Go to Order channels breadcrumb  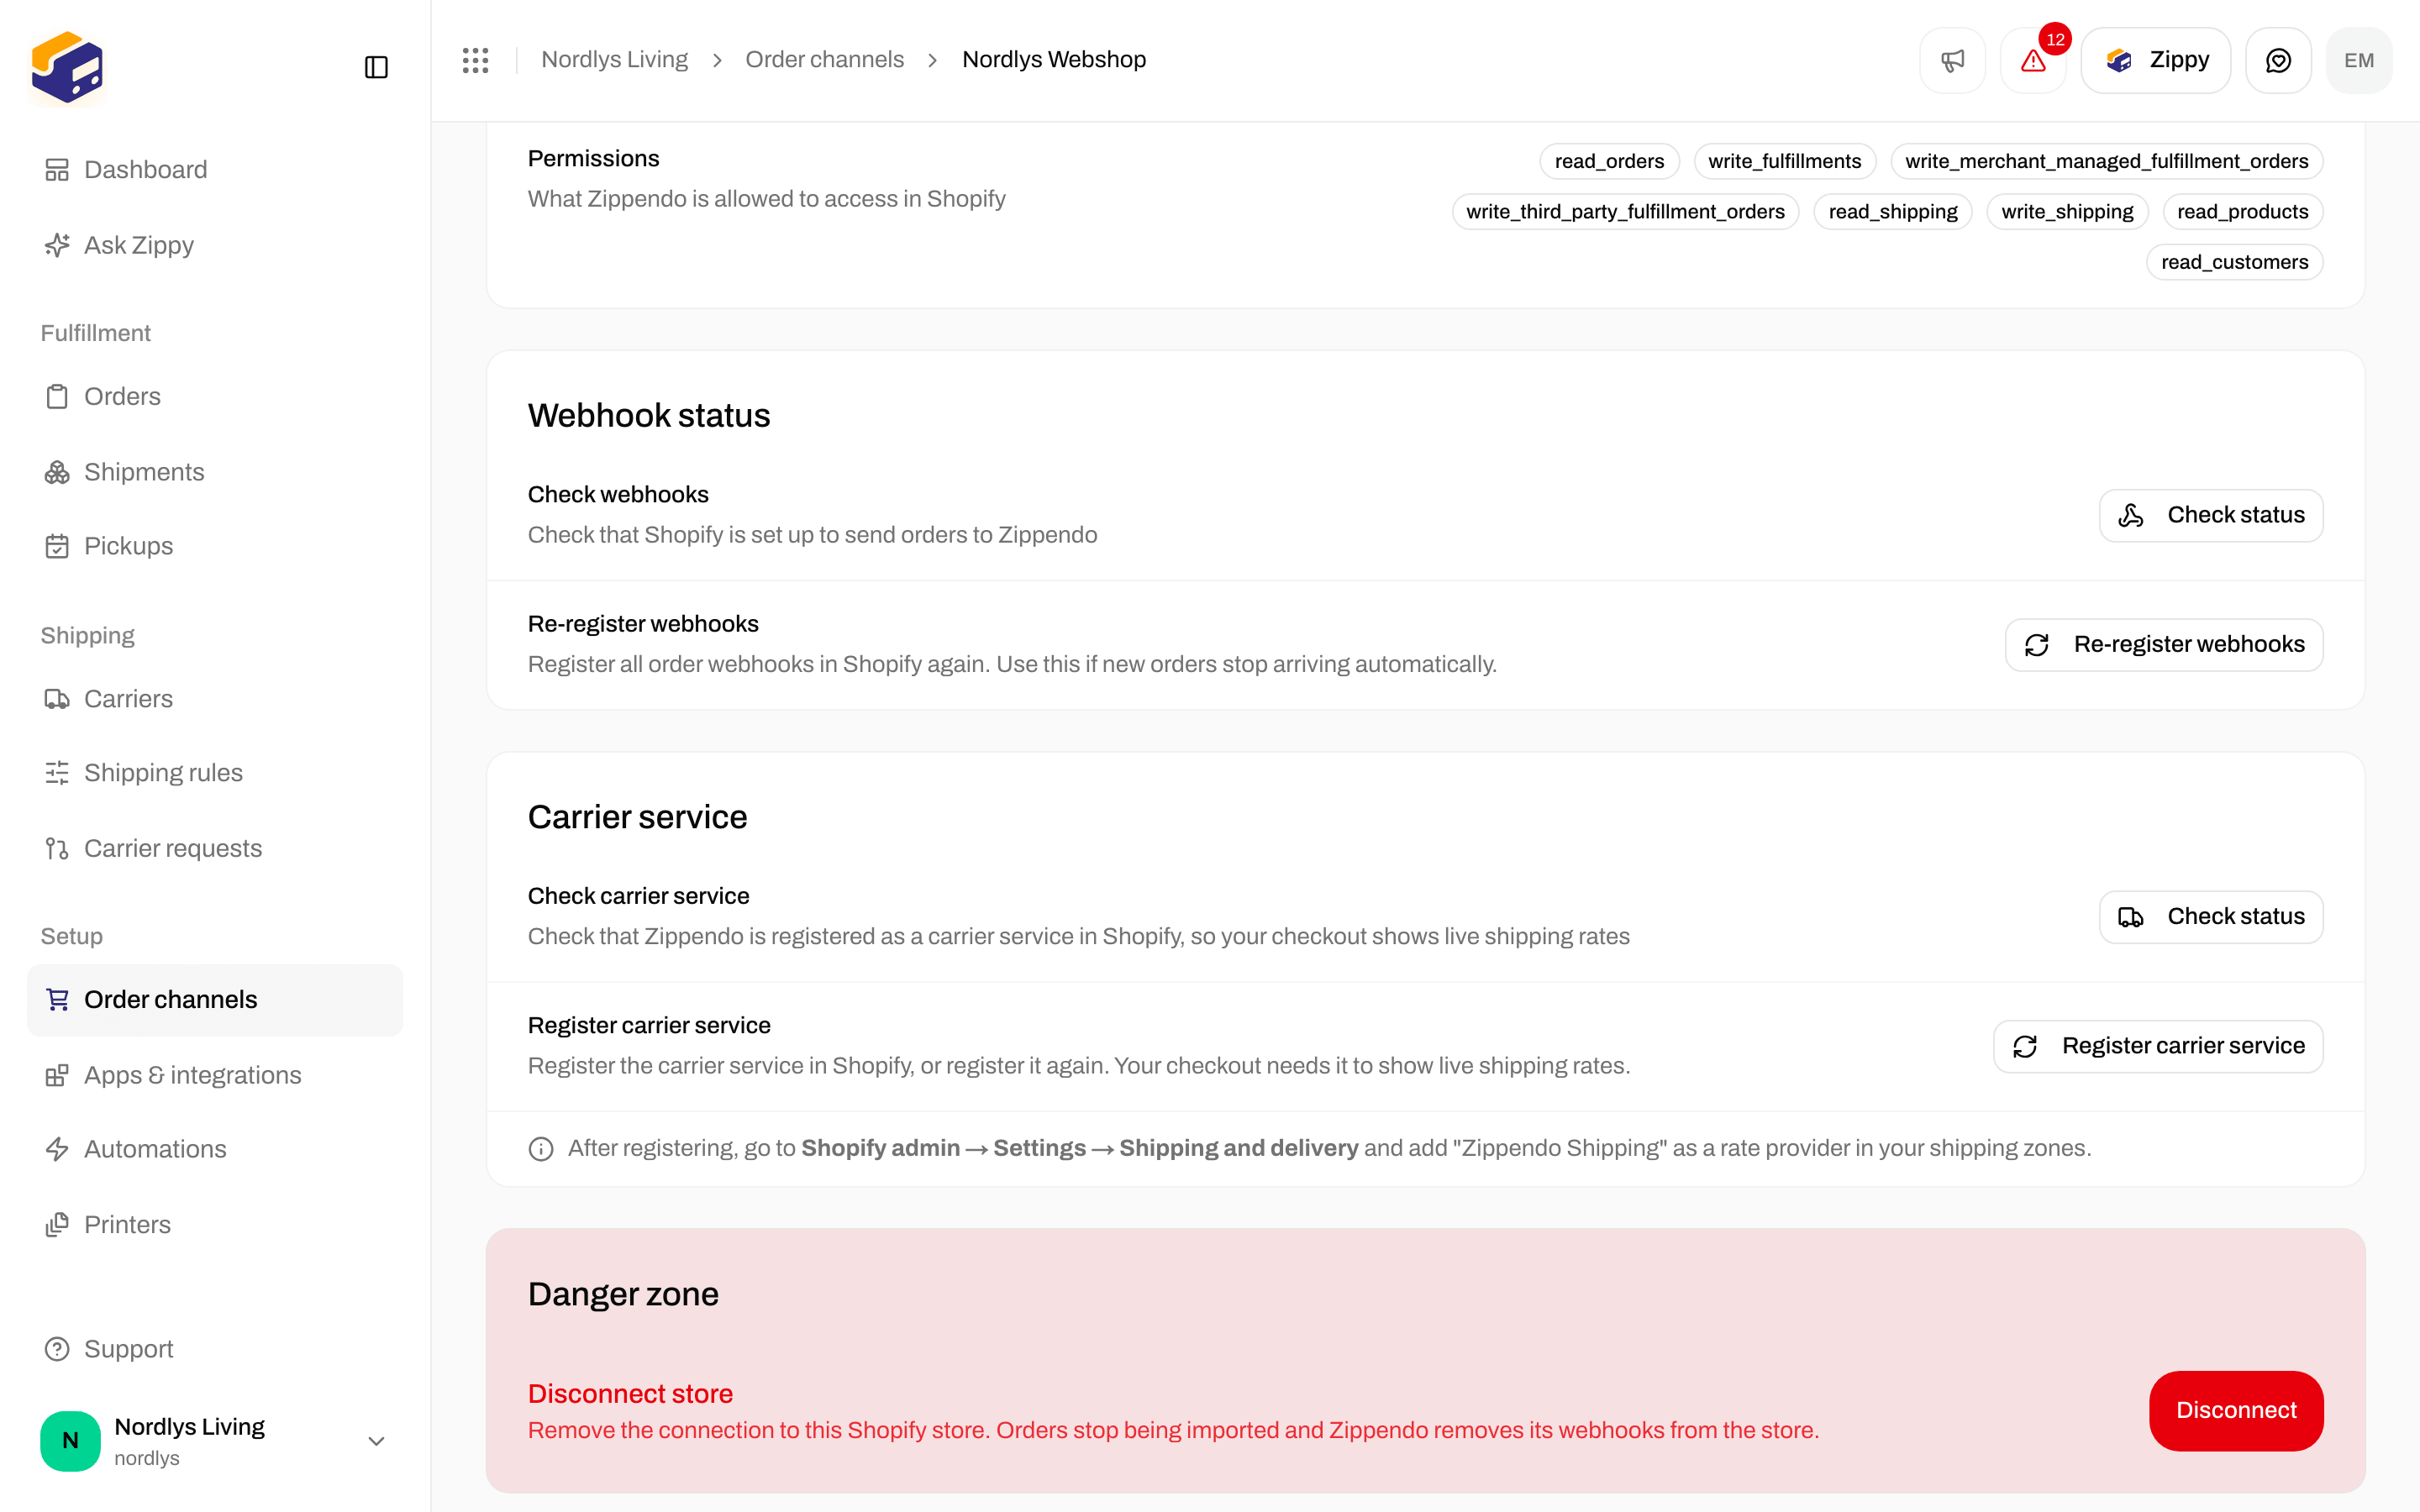[x=824, y=60]
